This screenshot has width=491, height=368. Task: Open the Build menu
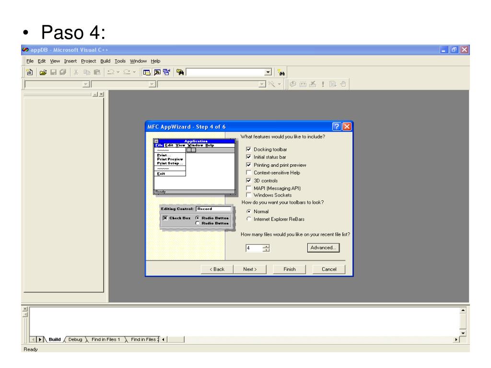[x=105, y=61]
